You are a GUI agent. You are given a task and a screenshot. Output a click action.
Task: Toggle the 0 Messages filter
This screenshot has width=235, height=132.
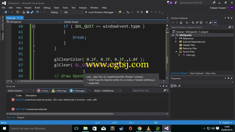(78, 91)
